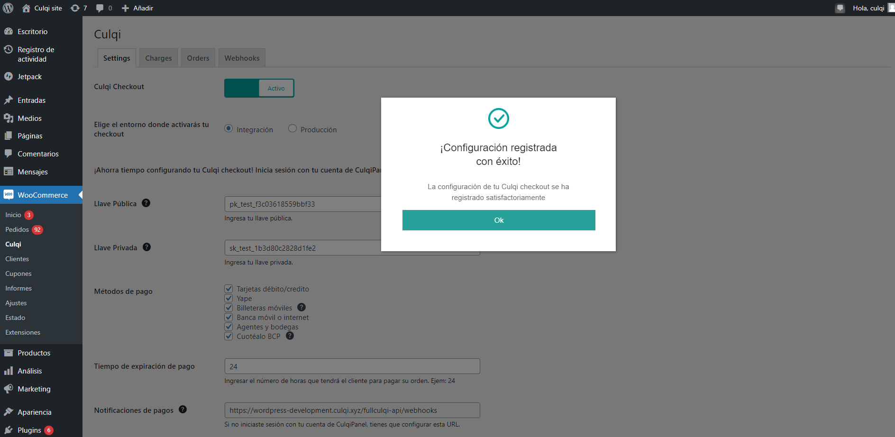Open the comments bubble icon in admin bar
Screen dimensions: 895x437
coord(100,8)
